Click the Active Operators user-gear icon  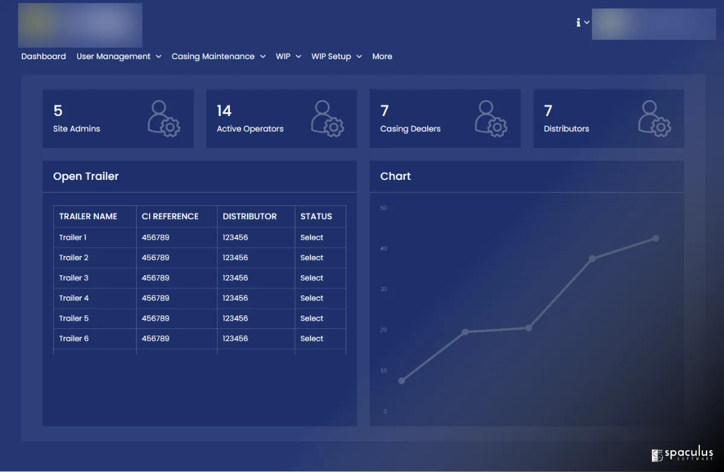click(328, 118)
